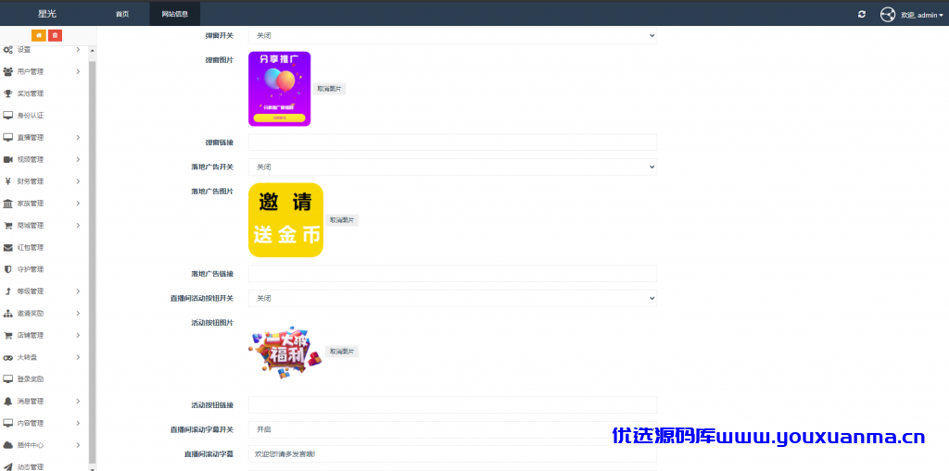
Task: Click the refresh icon in top bar
Action: [x=862, y=14]
